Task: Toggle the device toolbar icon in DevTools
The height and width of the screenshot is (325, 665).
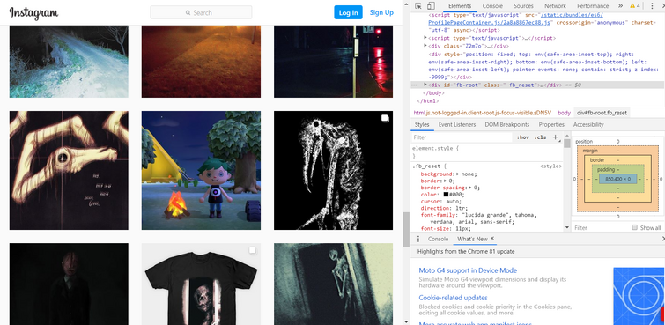Action: [431, 6]
